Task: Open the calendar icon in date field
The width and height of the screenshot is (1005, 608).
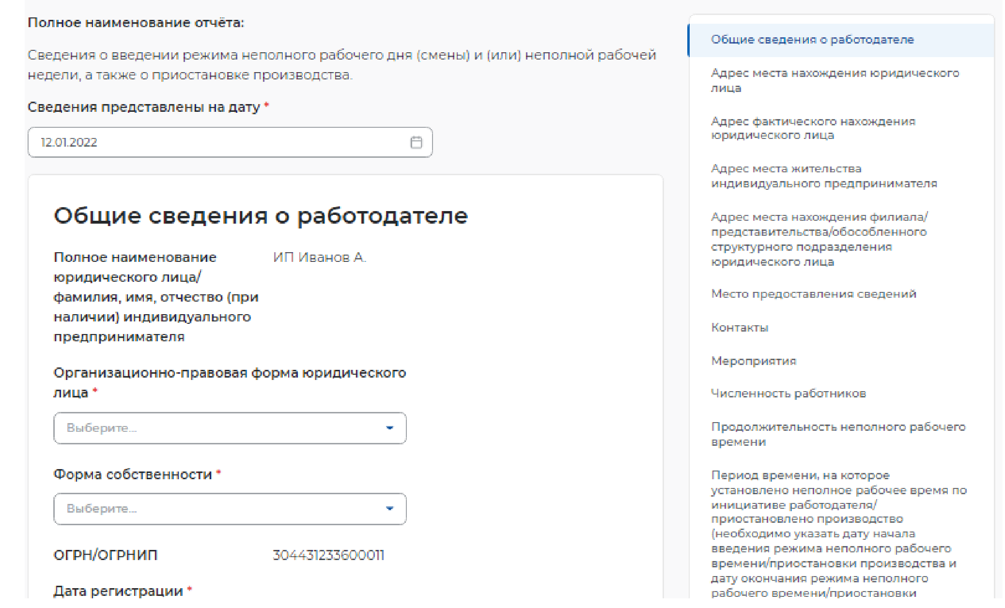Action: 416,142
